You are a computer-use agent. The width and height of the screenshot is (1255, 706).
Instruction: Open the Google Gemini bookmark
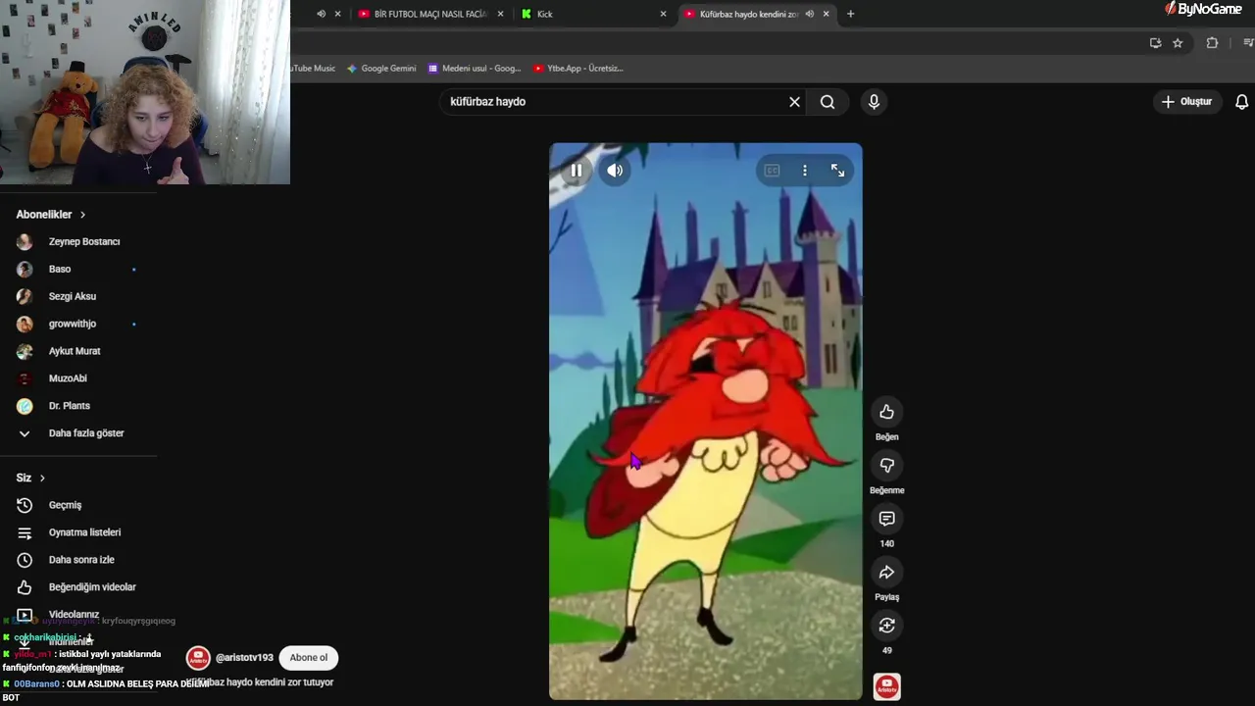(x=381, y=69)
